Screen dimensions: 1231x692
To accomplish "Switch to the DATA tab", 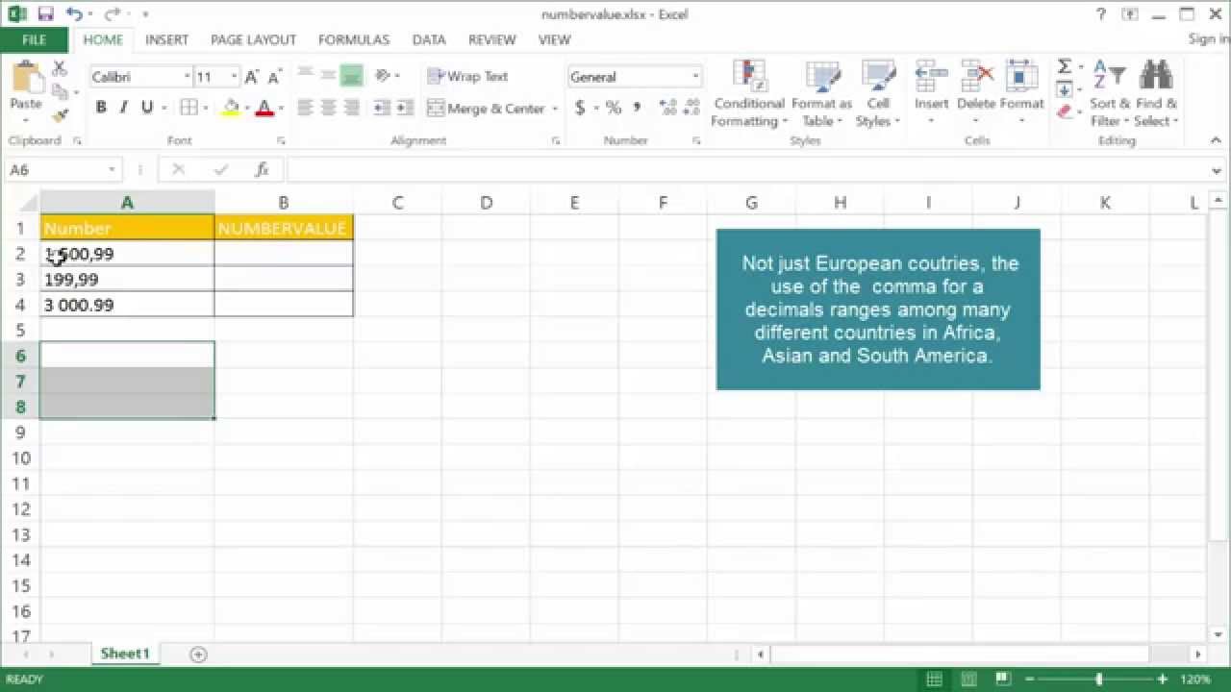I will click(429, 40).
